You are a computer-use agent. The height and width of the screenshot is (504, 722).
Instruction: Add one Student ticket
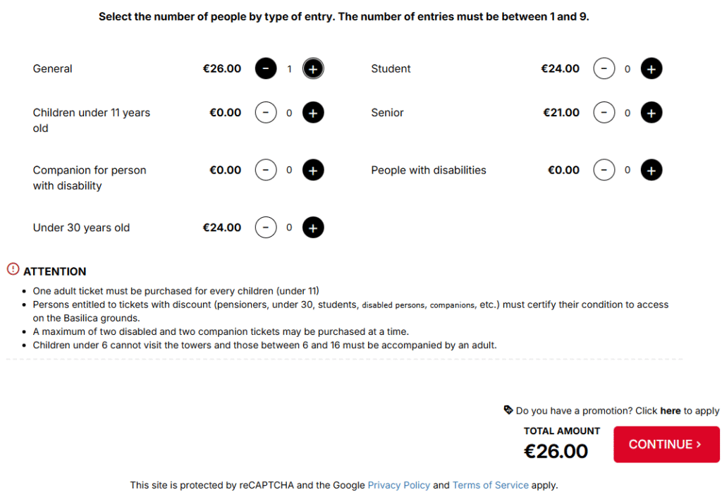(651, 69)
